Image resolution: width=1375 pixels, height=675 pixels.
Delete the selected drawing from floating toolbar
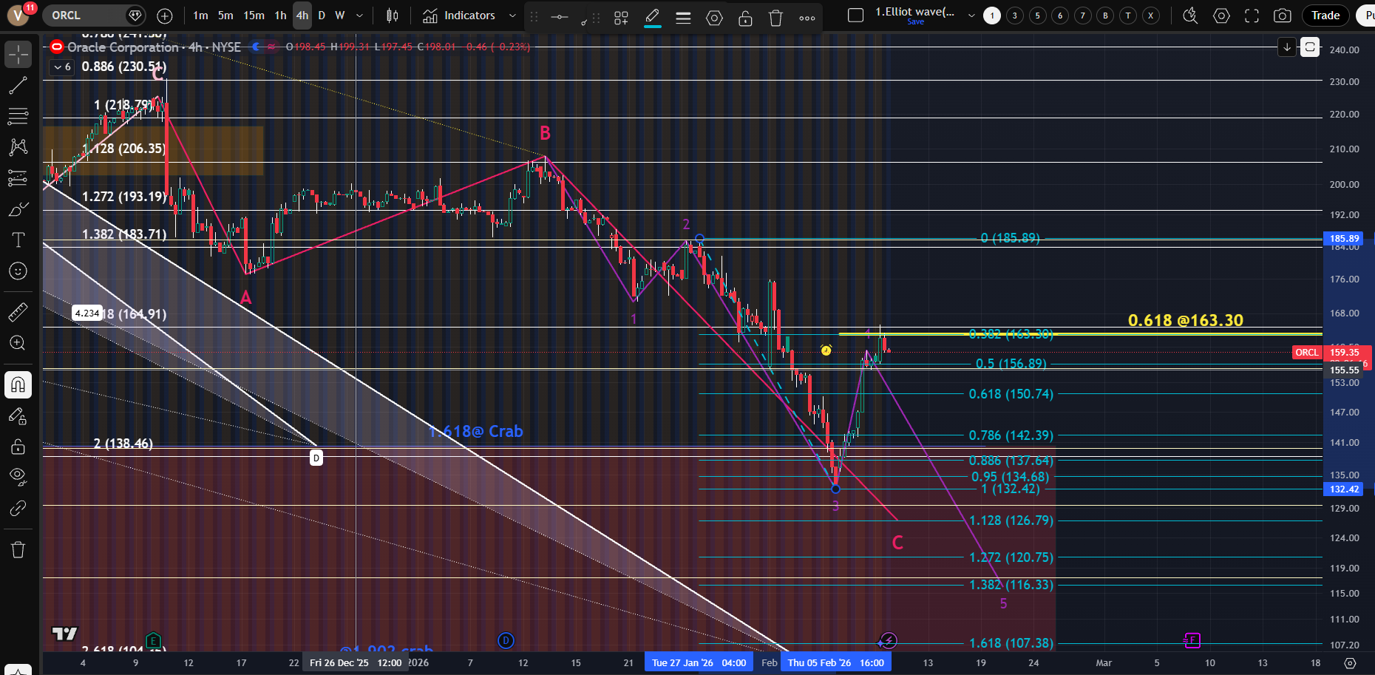pyautogui.click(x=775, y=18)
